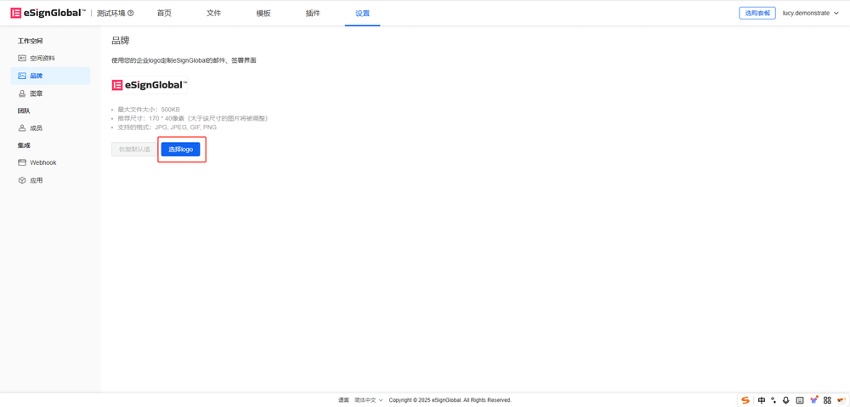This screenshot has height=407, width=850.
Task: Open 空间资料 in the sidebar
Action: (x=42, y=59)
